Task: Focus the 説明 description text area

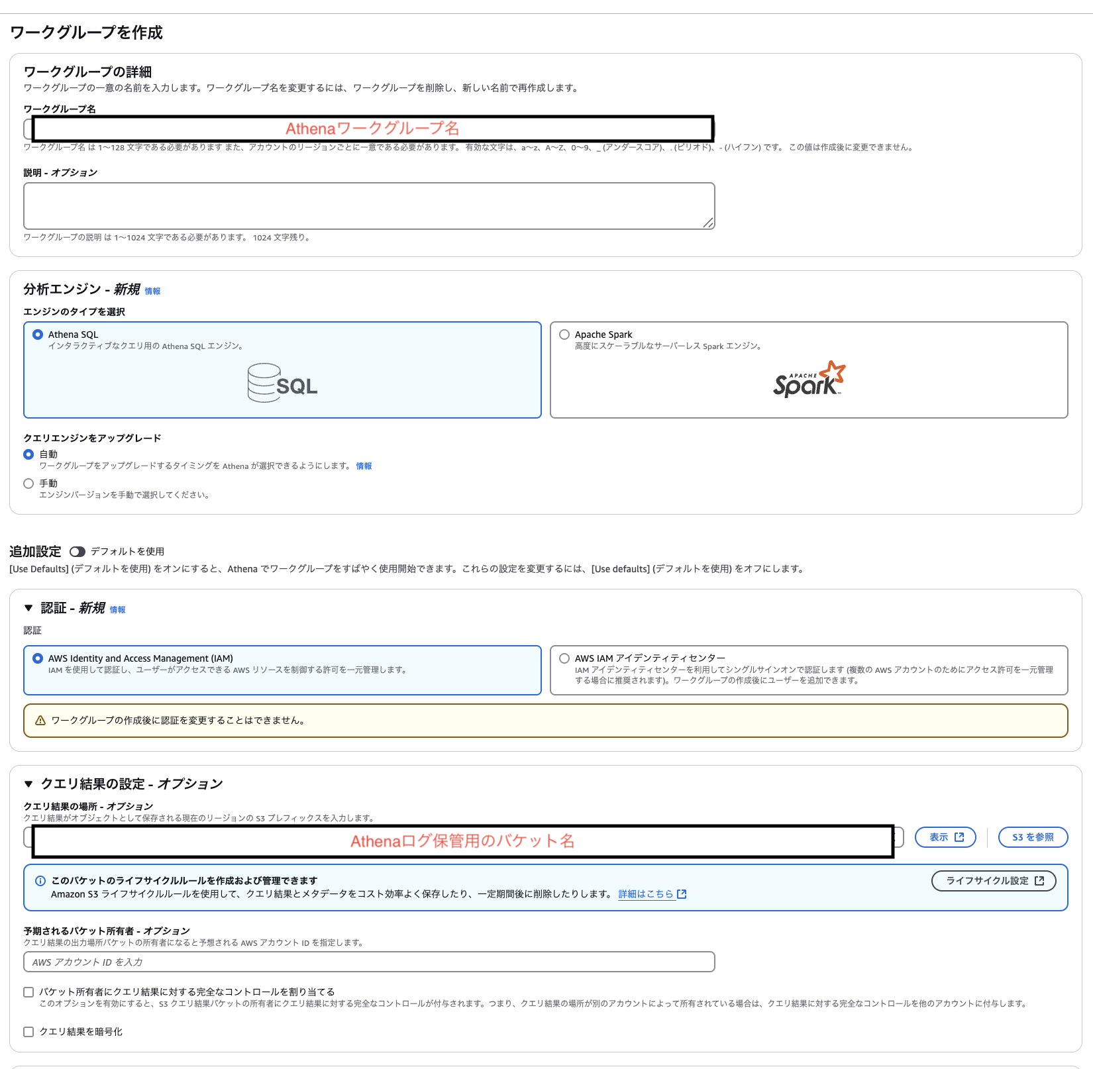Action: (369, 206)
